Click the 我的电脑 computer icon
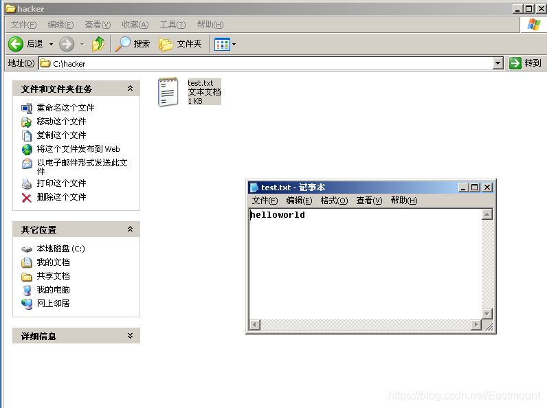Screen dimensions: 547x408 point(27,290)
